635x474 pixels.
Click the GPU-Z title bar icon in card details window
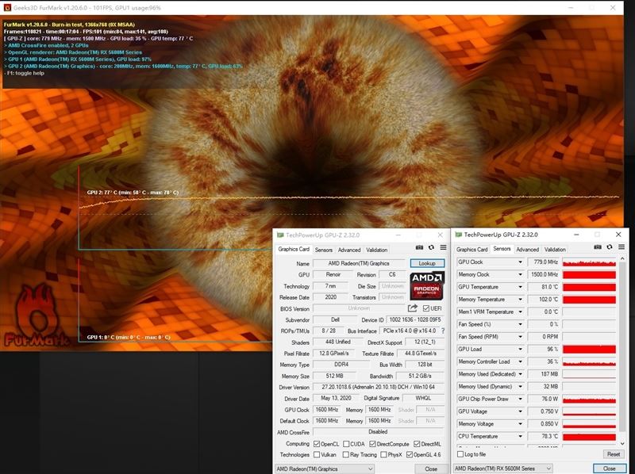point(280,235)
